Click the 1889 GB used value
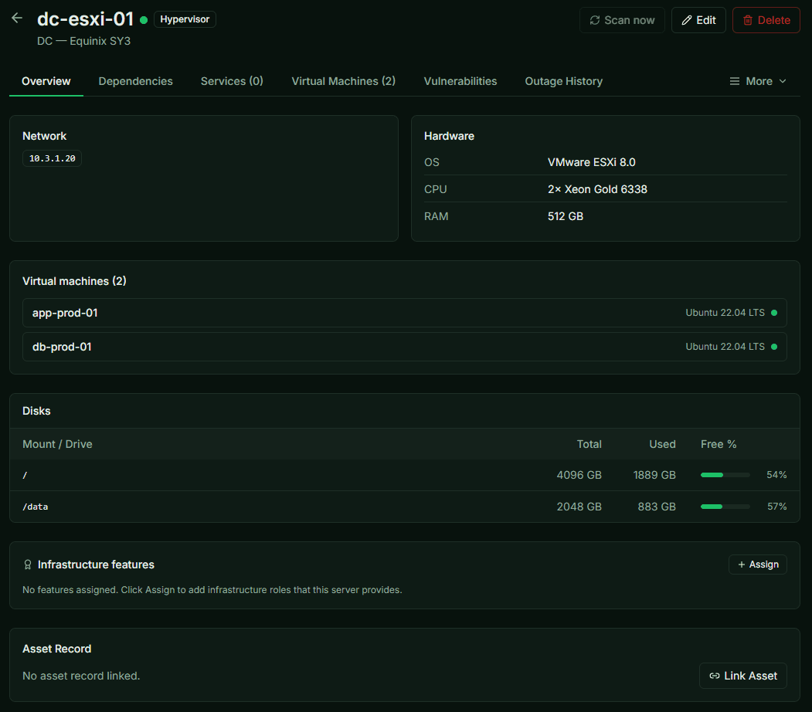The width and height of the screenshot is (812, 712). (654, 475)
